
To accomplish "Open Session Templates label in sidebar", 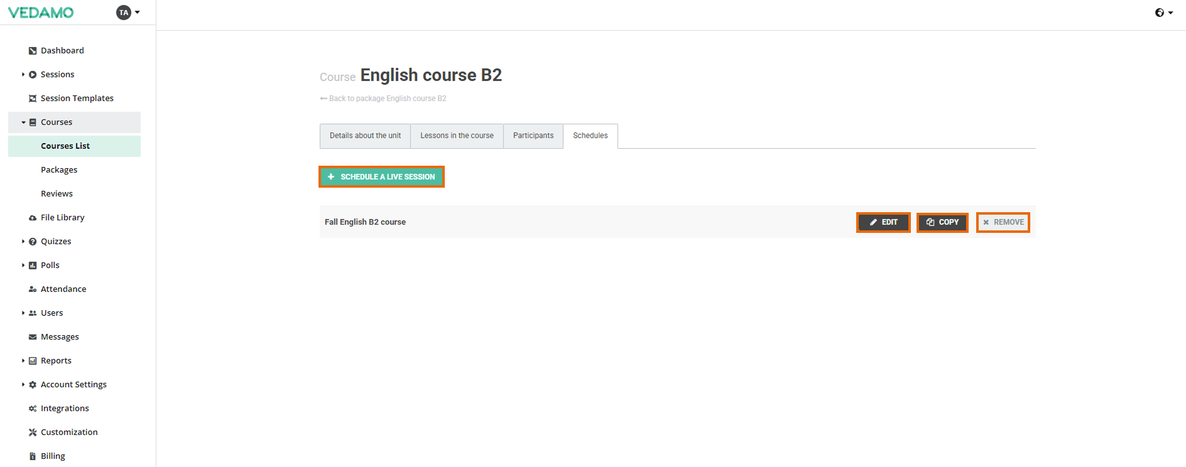I will [x=77, y=99].
